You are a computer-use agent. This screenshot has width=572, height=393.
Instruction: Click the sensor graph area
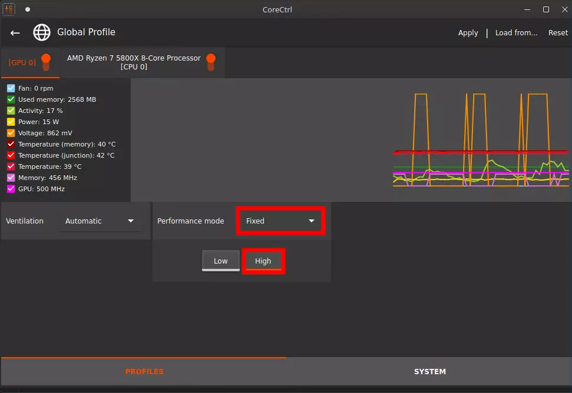(x=351, y=140)
